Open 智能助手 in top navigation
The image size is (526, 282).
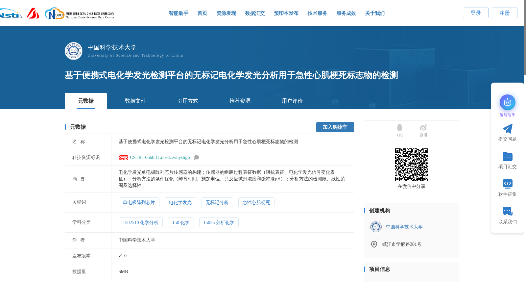pos(179,13)
